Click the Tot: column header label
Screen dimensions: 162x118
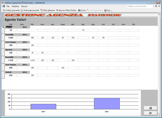pyautogui.click(x=11, y=24)
